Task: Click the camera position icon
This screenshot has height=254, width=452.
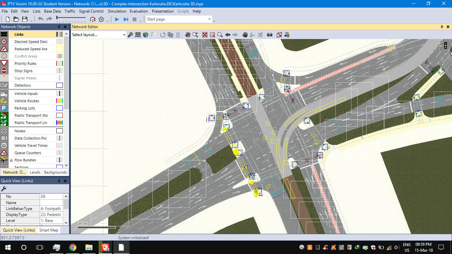Action: click(x=270, y=35)
